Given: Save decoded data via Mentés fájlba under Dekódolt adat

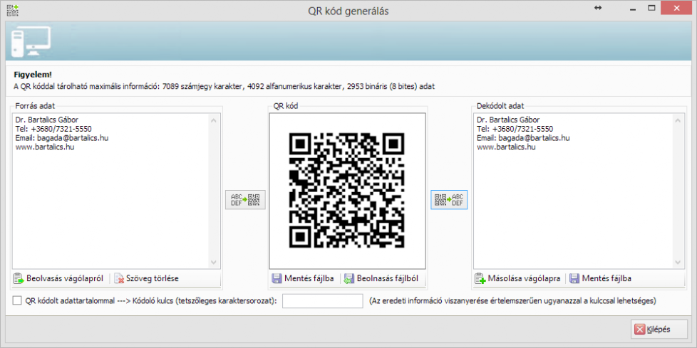Looking at the screenshot, I should 601,279.
